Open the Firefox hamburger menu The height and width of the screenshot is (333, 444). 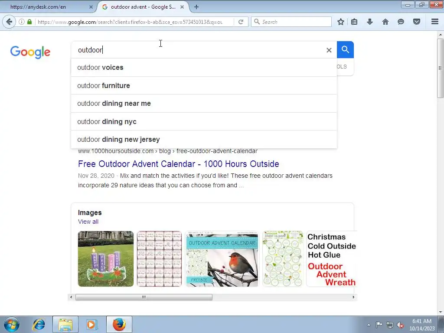(435, 22)
